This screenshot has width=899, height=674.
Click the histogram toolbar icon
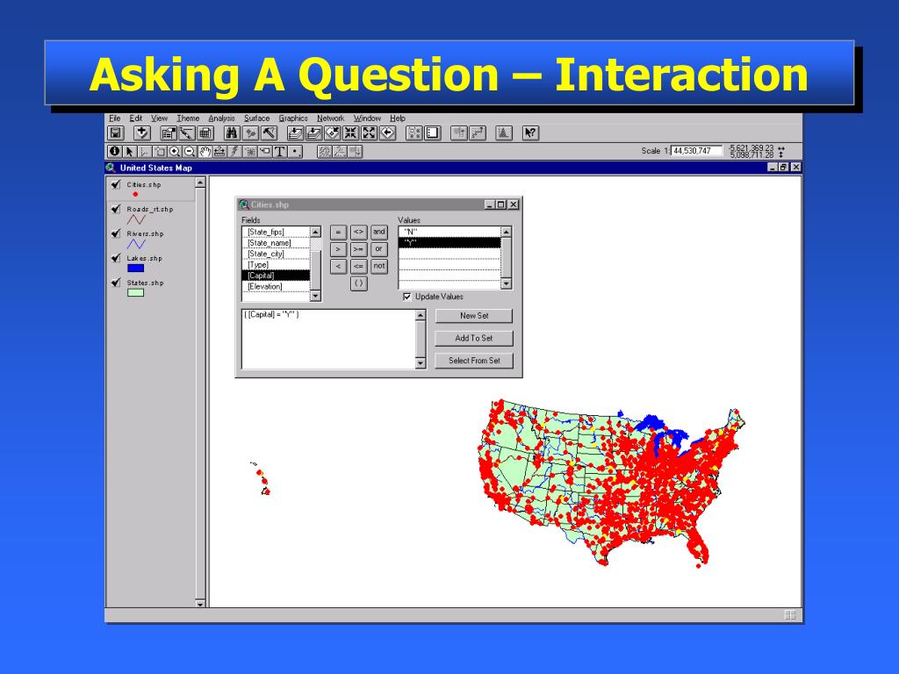503,133
